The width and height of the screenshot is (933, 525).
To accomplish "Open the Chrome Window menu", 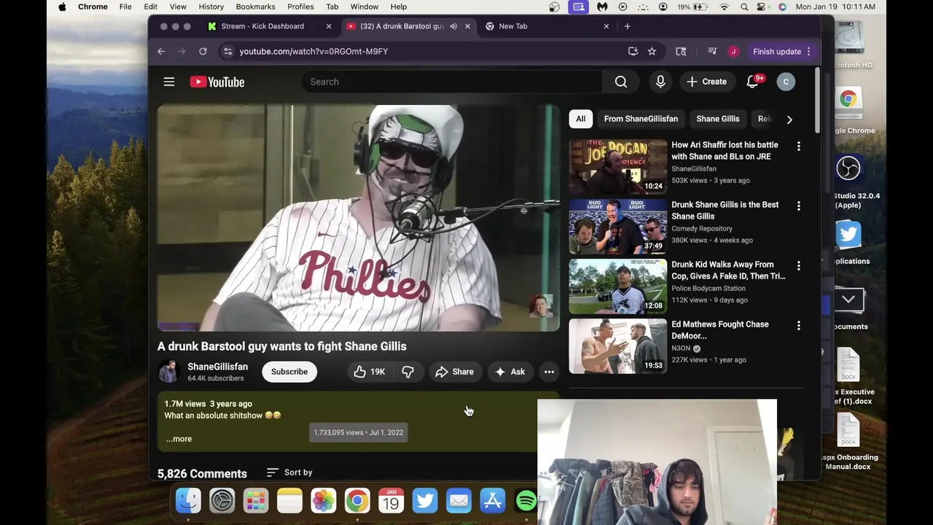I will pyautogui.click(x=364, y=7).
